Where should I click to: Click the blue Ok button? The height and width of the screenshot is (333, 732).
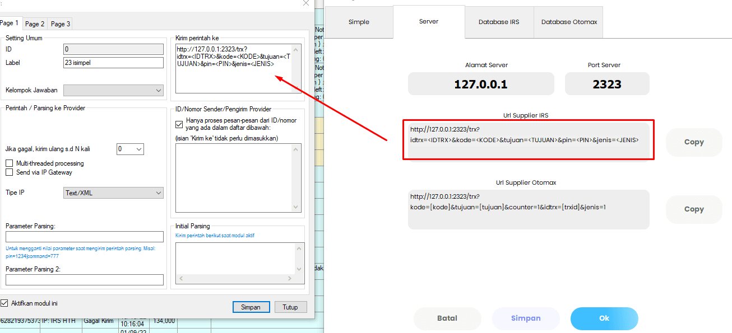click(x=604, y=318)
